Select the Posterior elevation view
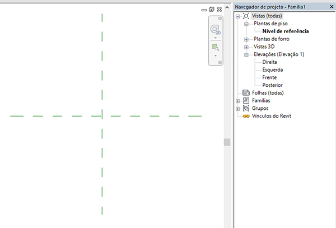The image size is (336, 228). coord(272,85)
